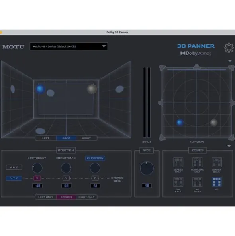Click the Top View label
Viewport: 235px width, 236px height.
tap(197, 142)
